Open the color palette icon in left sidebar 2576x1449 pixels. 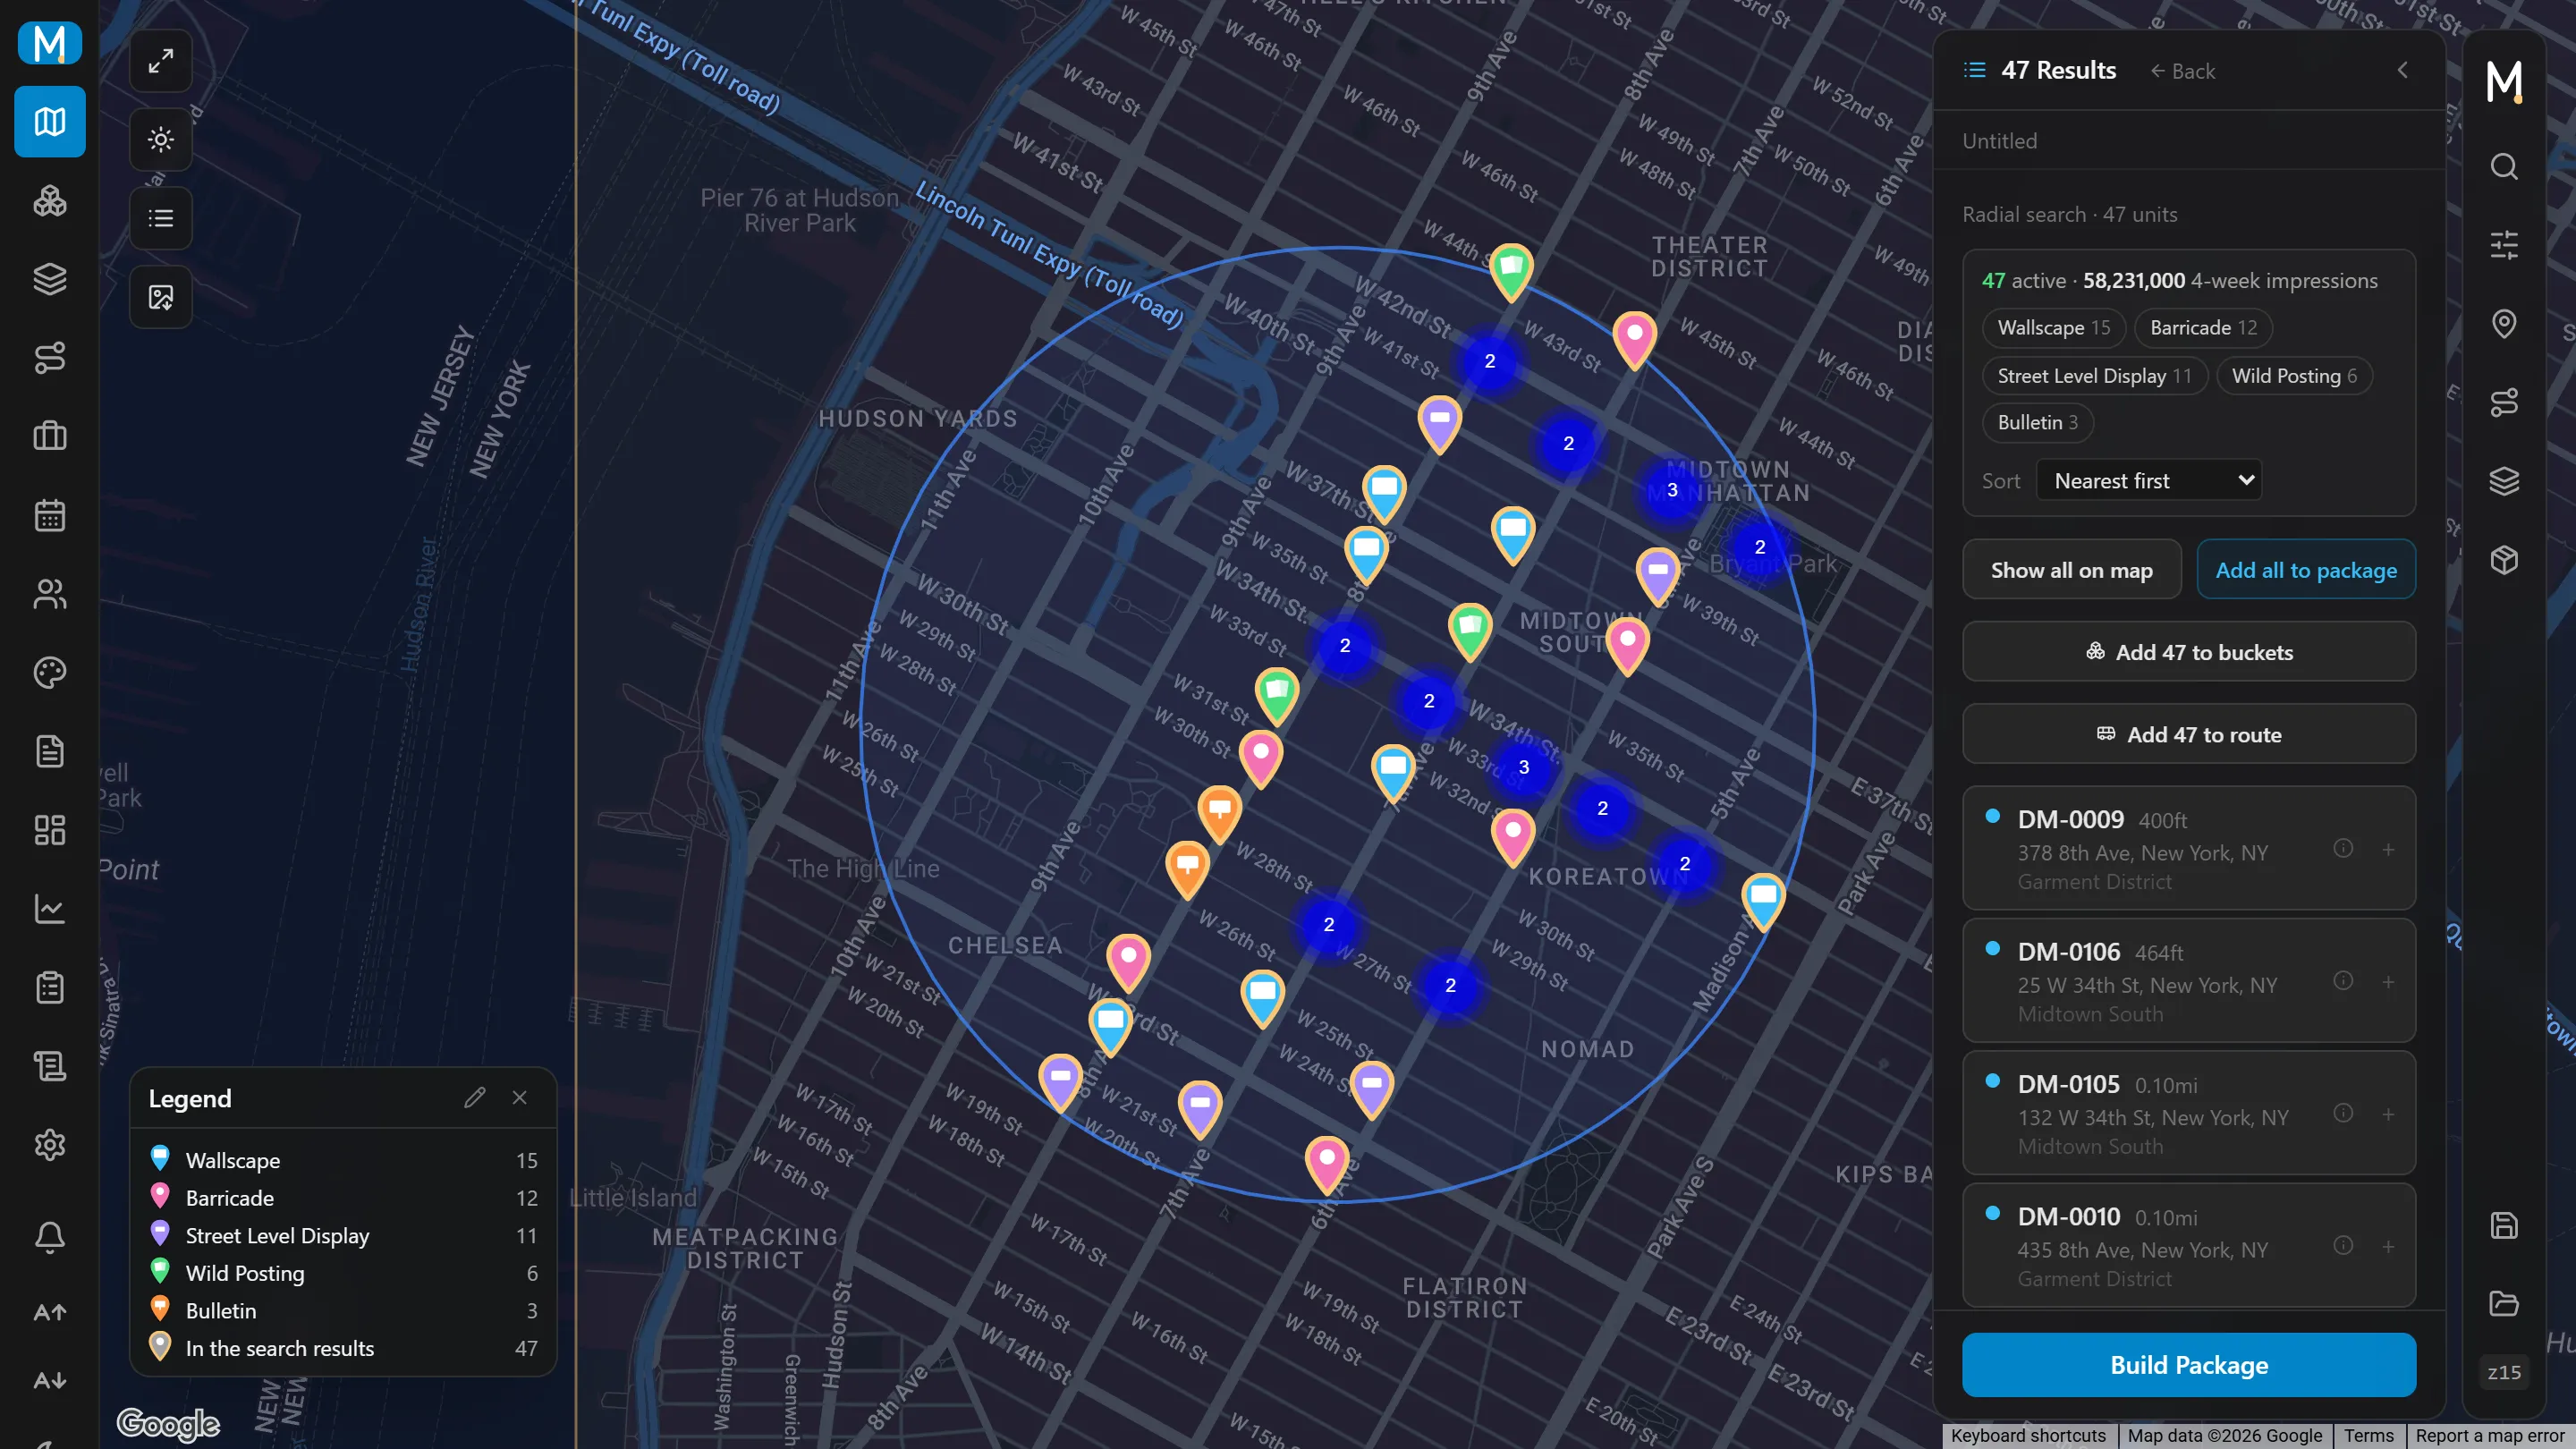[49, 673]
